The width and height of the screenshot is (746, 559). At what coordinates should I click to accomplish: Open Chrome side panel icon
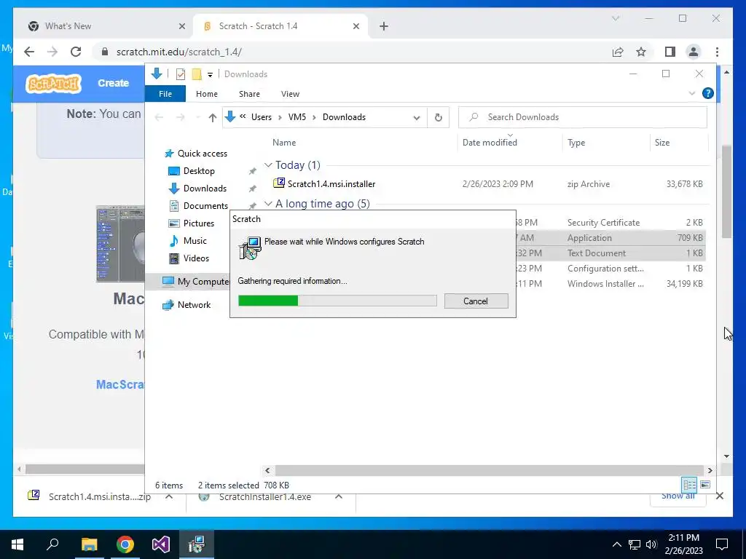click(670, 52)
